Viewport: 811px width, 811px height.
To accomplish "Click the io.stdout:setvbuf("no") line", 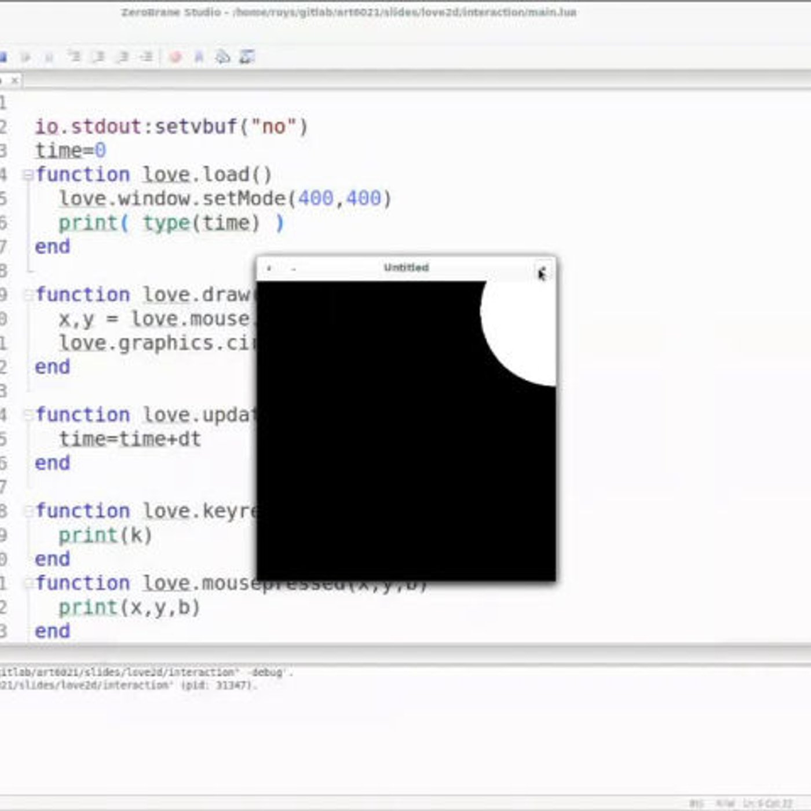I will tap(171, 126).
